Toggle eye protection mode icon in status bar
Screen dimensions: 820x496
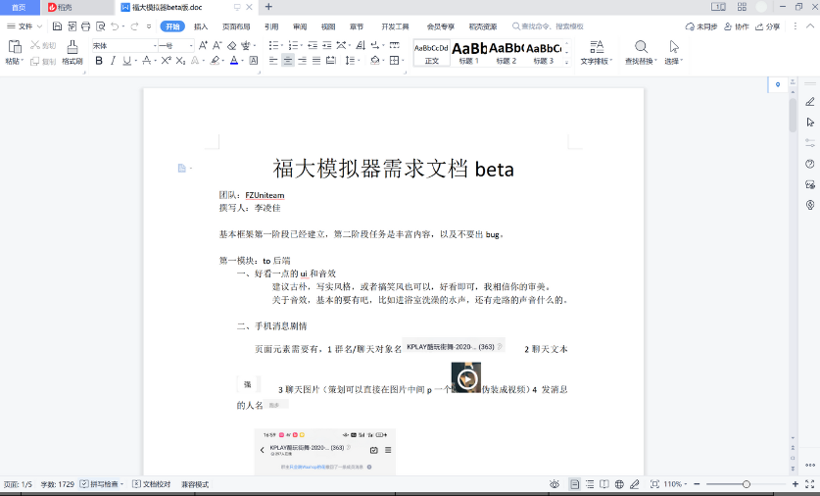555,484
